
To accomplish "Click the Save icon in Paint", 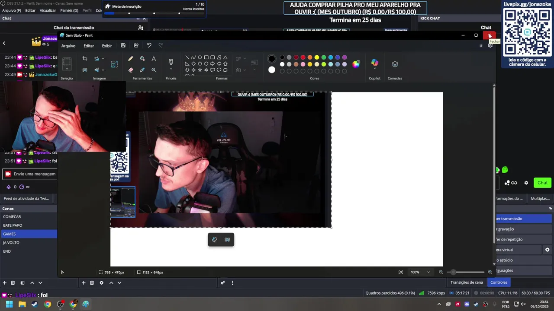I will (123, 45).
